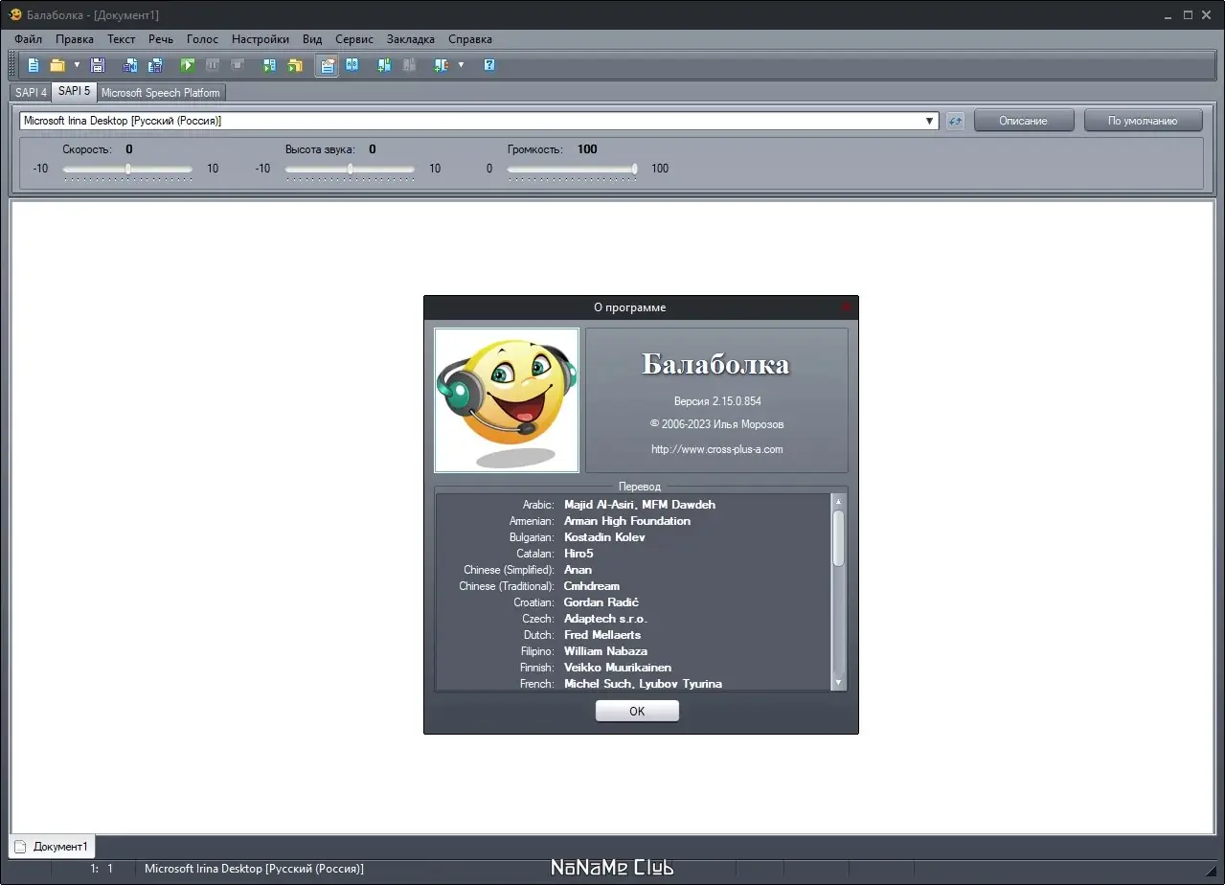Open the pronunciation dictionary book icon
1225x885 pixels.
pyautogui.click(x=352, y=65)
